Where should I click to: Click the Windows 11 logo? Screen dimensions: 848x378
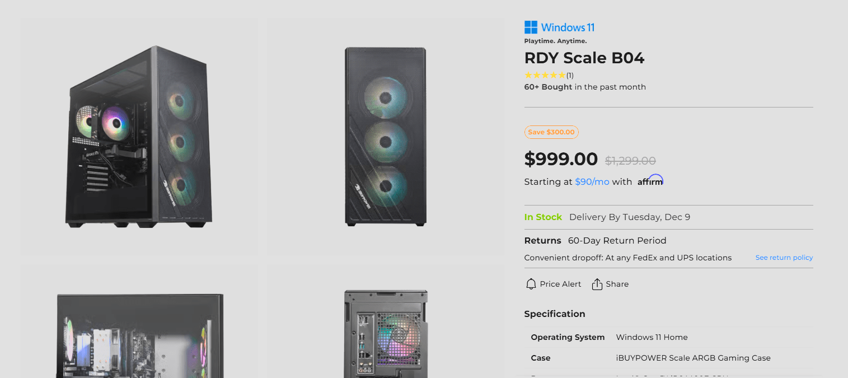(x=559, y=27)
